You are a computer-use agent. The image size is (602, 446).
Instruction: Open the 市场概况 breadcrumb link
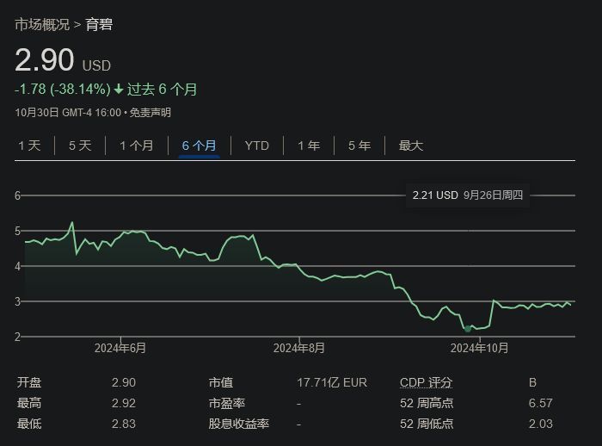[x=41, y=24]
